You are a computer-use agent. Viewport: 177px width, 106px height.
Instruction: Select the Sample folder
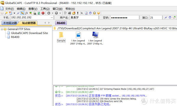(61, 37)
